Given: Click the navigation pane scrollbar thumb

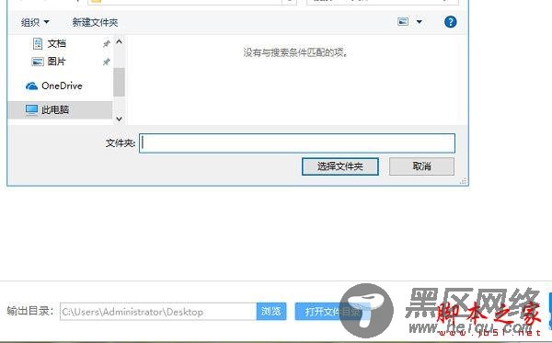Looking at the screenshot, I should [119, 82].
